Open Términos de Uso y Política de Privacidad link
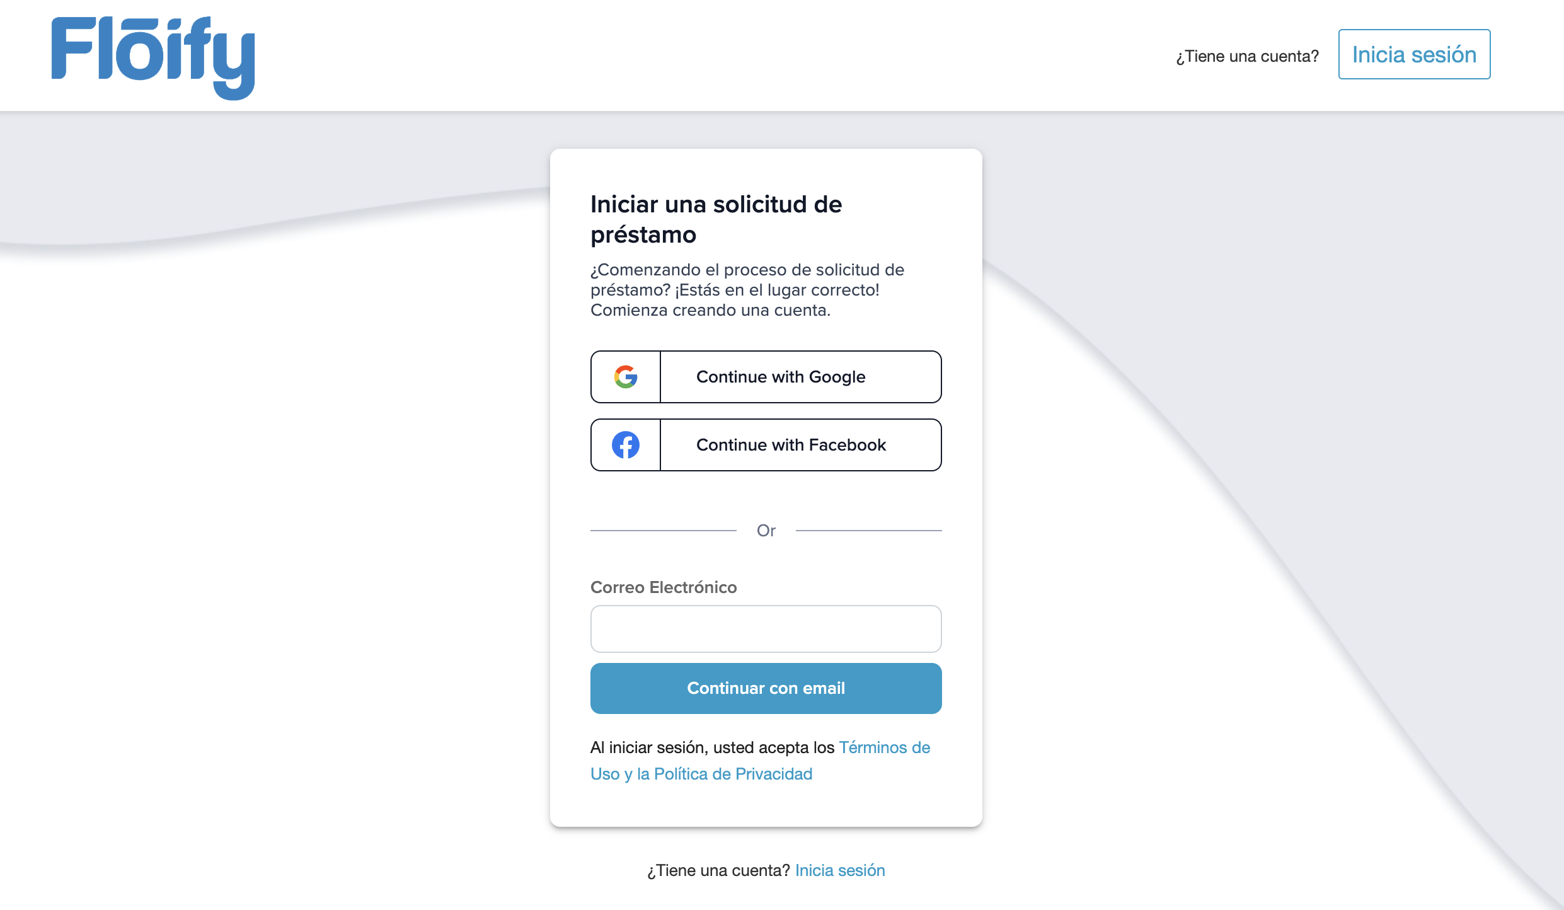This screenshot has width=1564, height=910. pos(701,774)
